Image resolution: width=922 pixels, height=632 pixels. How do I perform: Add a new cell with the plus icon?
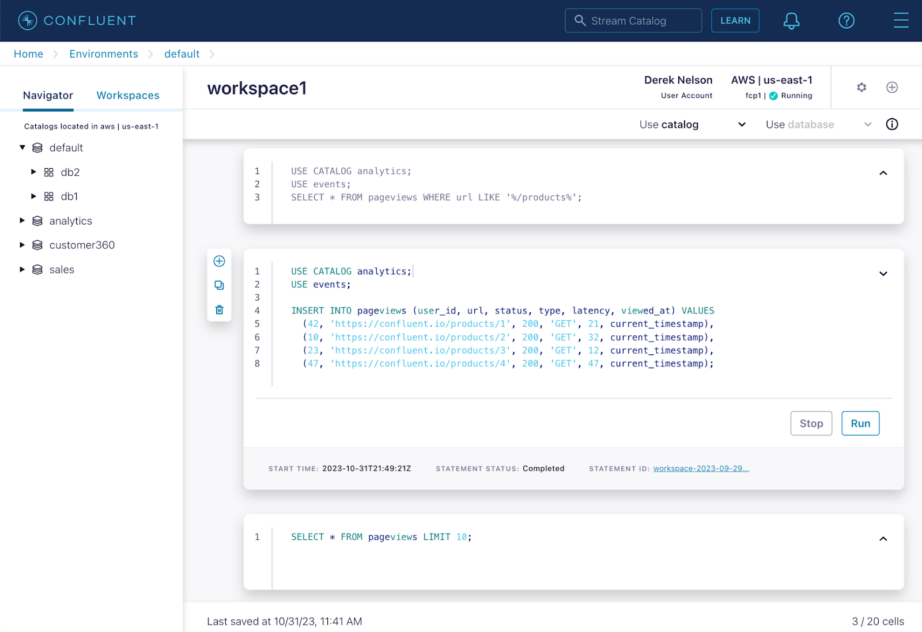(x=219, y=261)
